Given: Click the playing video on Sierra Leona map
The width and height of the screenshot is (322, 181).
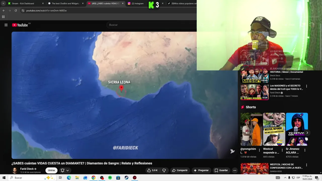Looking at the screenshot, I should pos(125,95).
